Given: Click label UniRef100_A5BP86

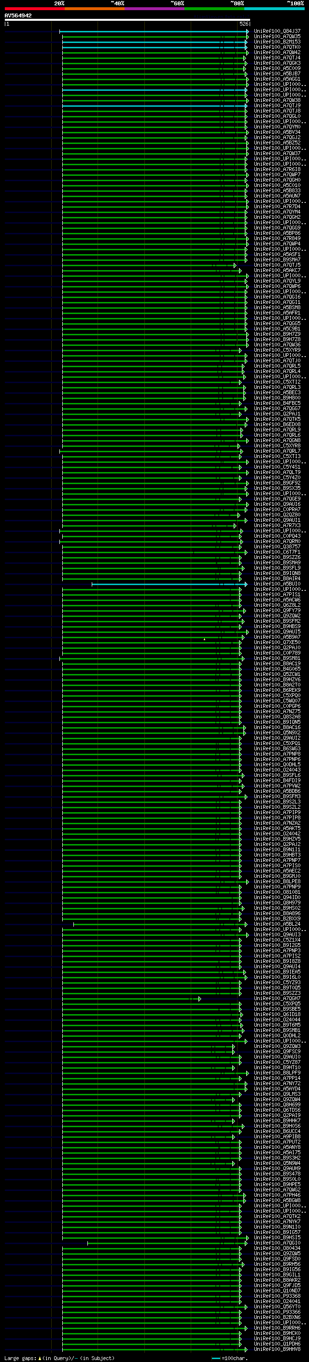Looking at the screenshot, I should click(x=277, y=233).
